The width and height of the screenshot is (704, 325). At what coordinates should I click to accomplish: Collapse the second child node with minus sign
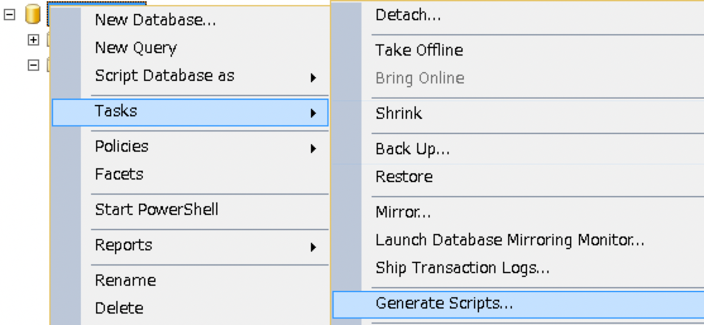(x=33, y=65)
